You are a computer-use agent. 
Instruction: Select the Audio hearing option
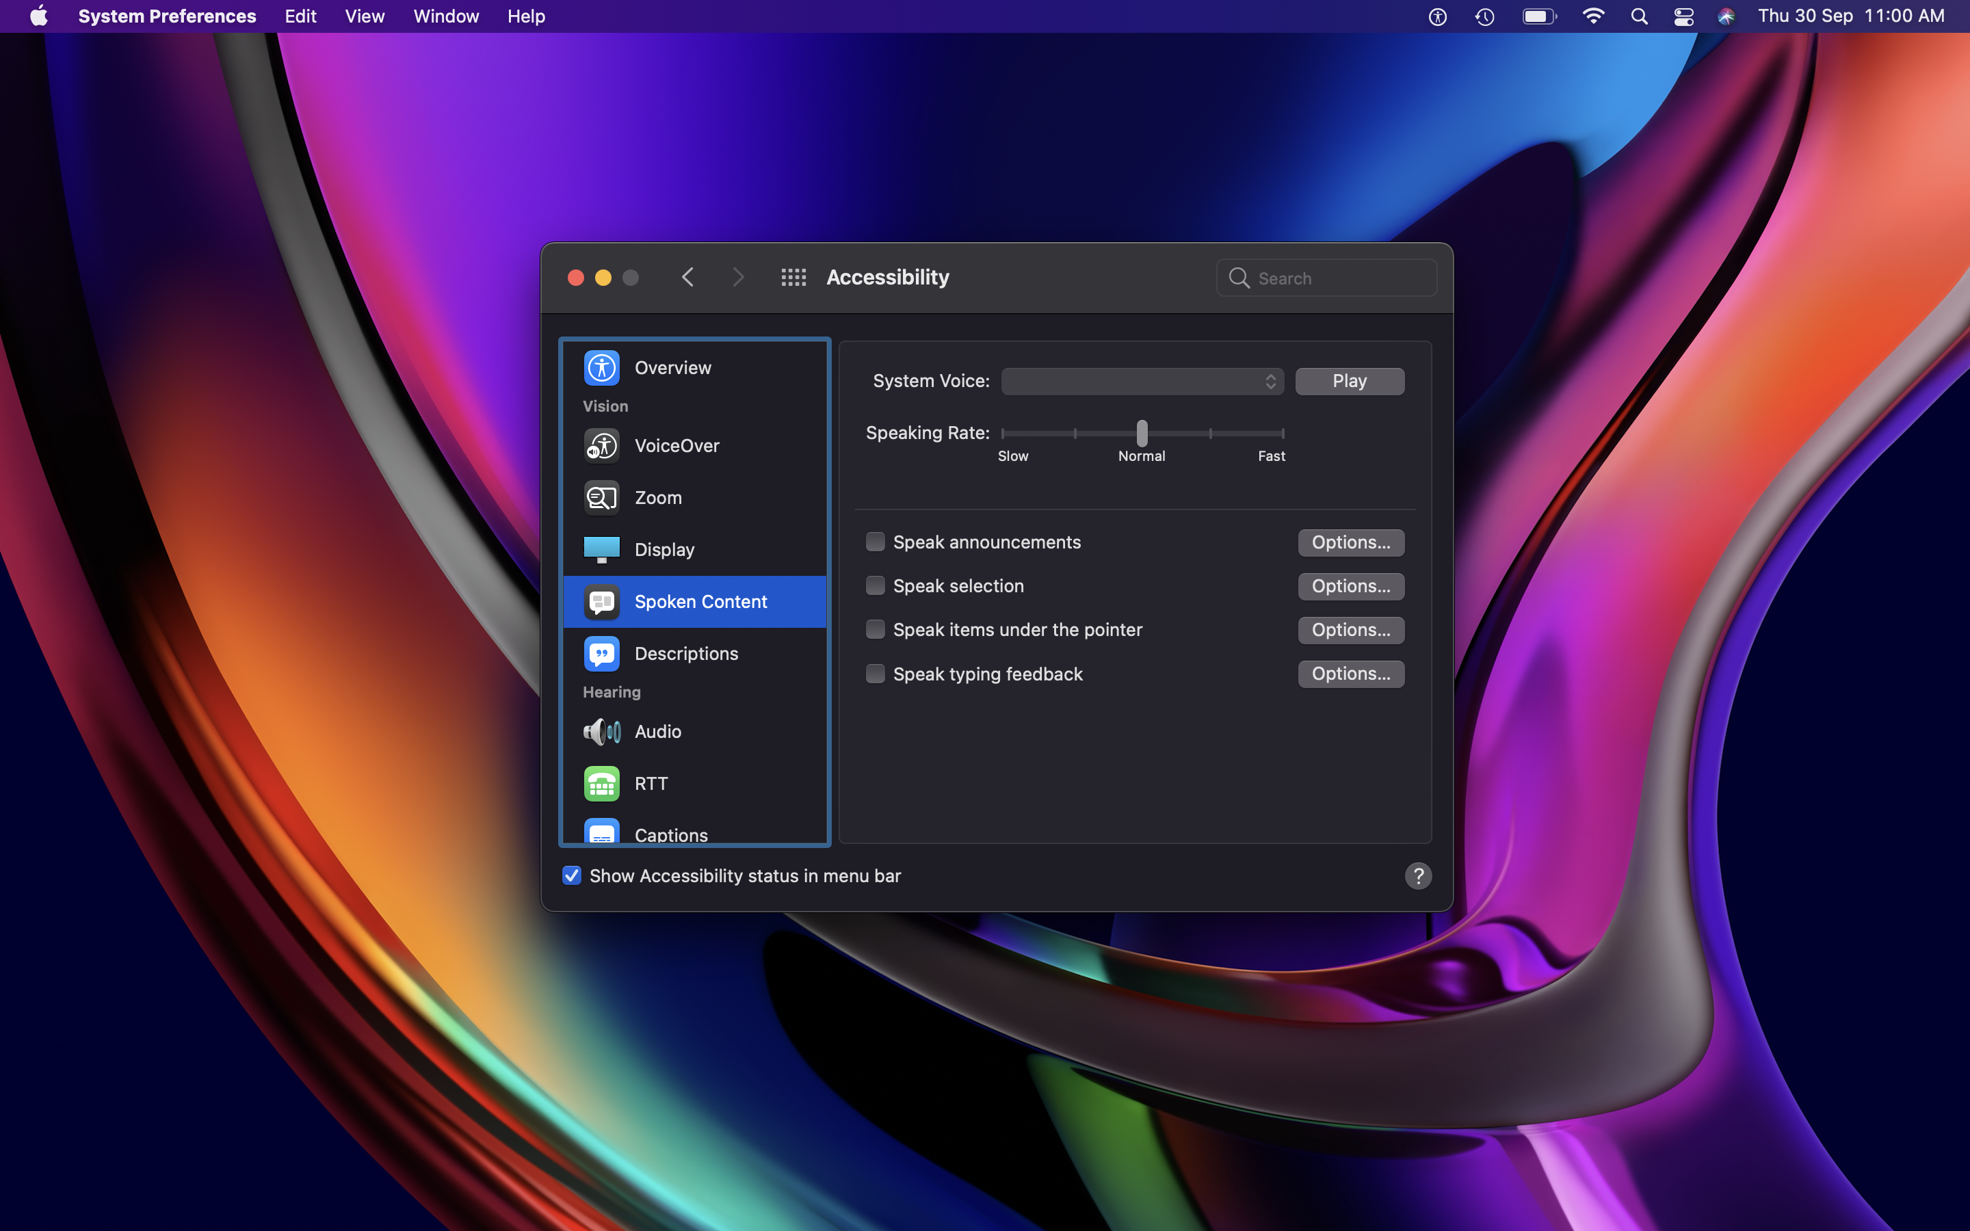(657, 731)
